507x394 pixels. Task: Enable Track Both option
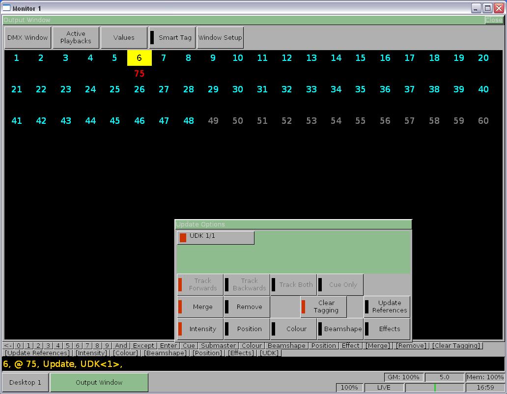(293, 284)
